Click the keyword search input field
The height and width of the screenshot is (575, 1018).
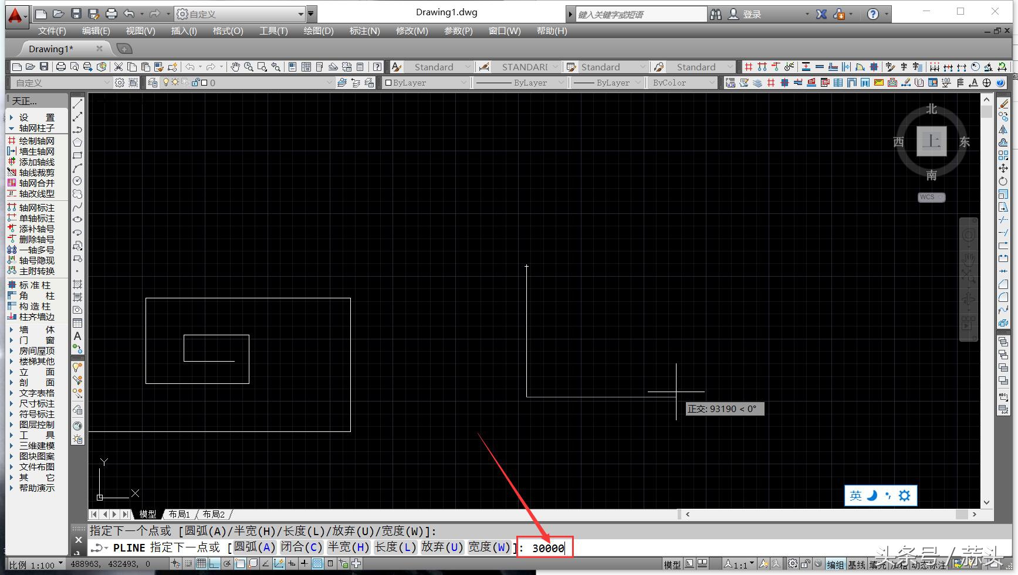pos(641,14)
